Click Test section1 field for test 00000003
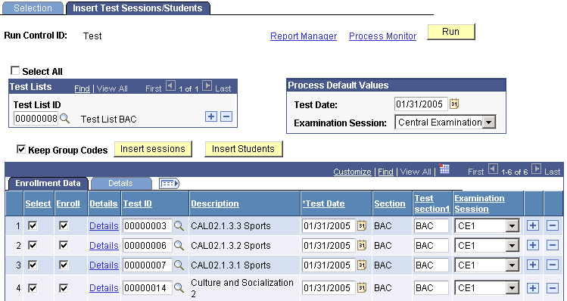This screenshot has height=301, width=567. [x=431, y=226]
